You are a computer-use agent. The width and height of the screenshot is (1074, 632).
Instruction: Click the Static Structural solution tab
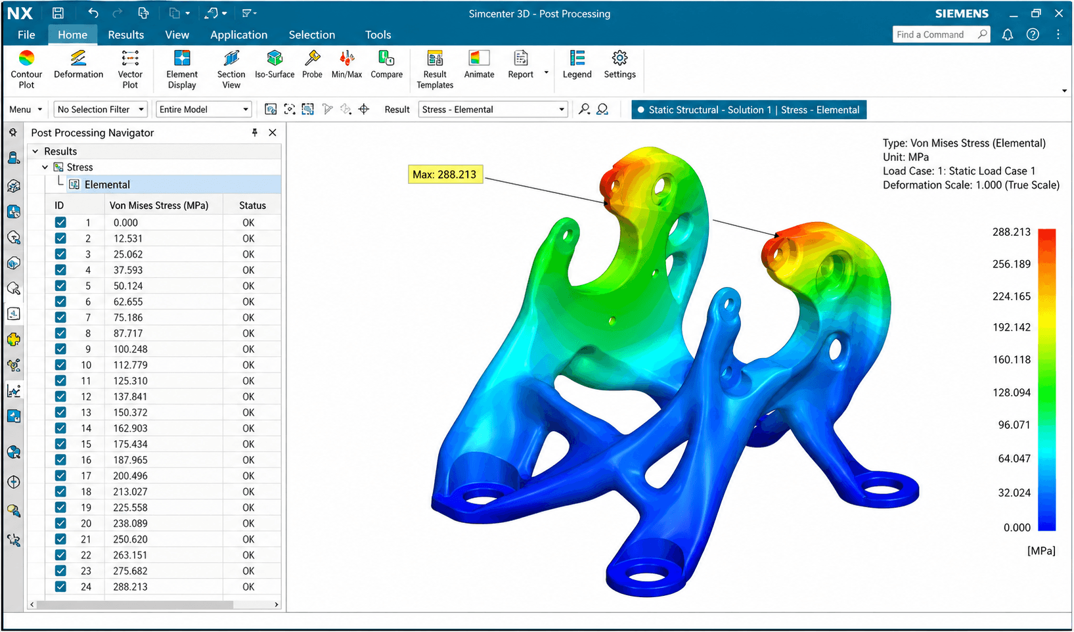[x=749, y=110]
